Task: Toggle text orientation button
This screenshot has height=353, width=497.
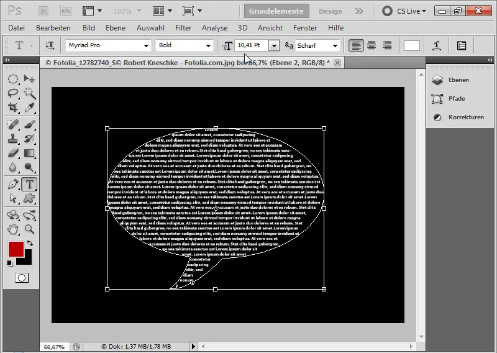Action: (x=50, y=45)
